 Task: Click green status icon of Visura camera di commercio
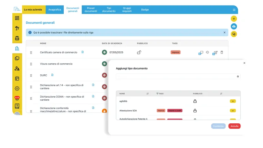(x=104, y=64)
